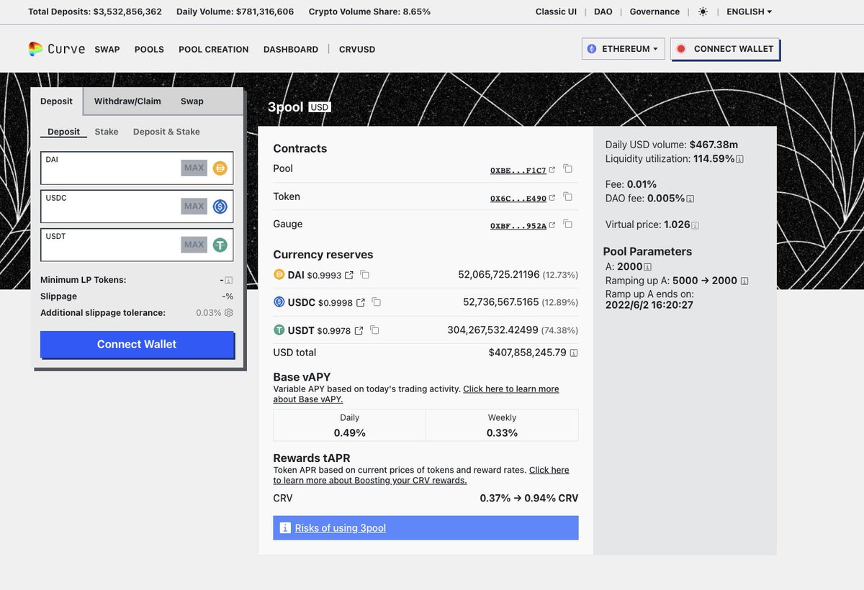864x590 pixels.
Task: Select the Deposit main tab
Action: pos(56,101)
